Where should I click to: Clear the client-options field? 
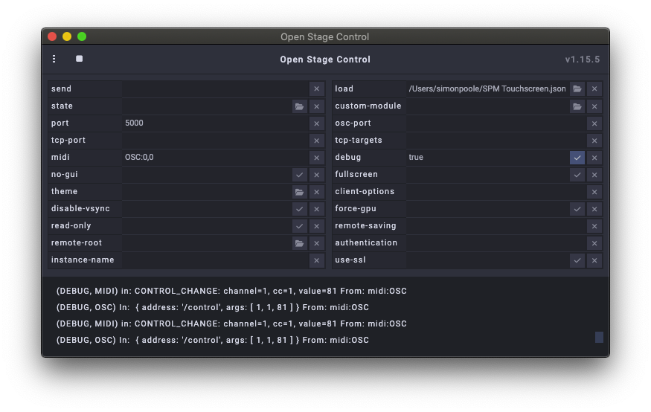point(594,192)
